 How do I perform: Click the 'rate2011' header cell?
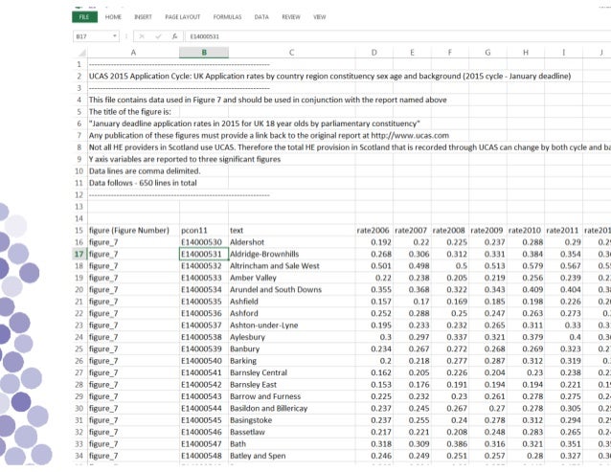coord(563,231)
